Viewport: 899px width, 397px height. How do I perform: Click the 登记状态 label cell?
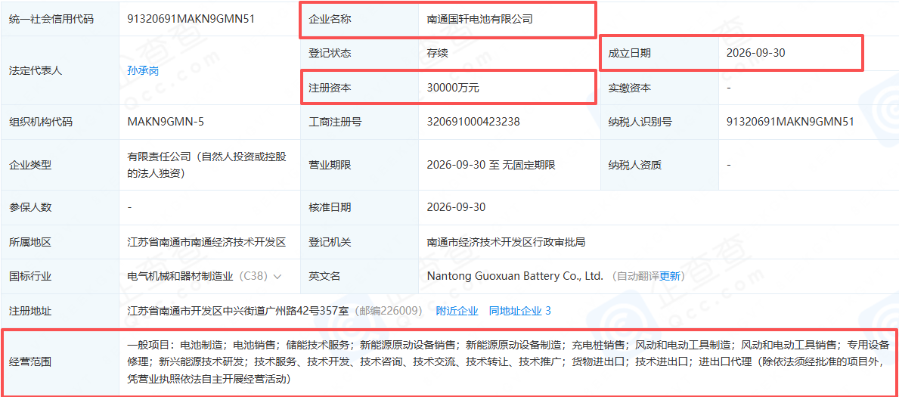click(x=359, y=54)
